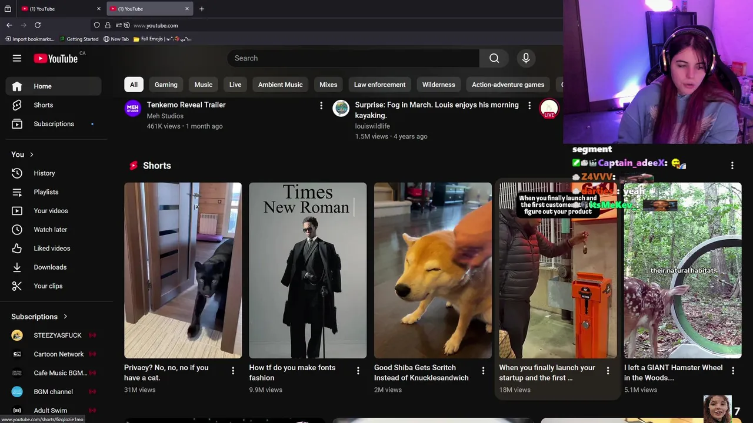Expand the Subscriptions section chevron

(65, 317)
